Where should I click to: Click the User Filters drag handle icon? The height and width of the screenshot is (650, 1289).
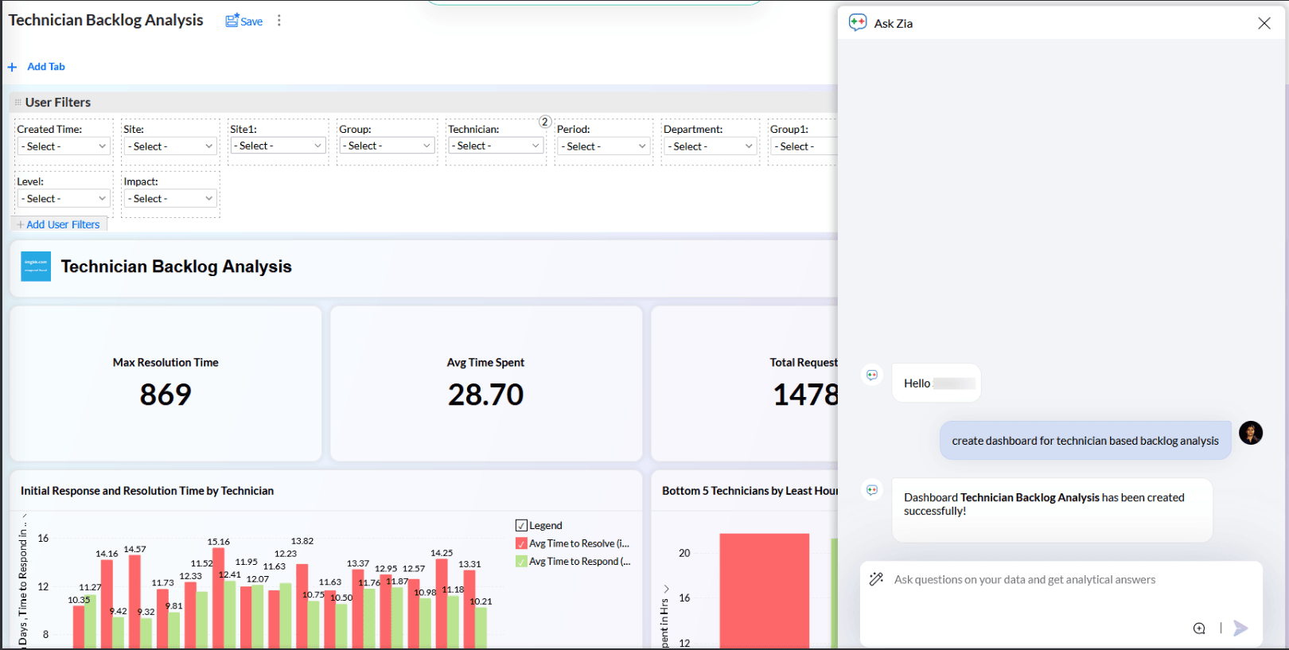18,103
